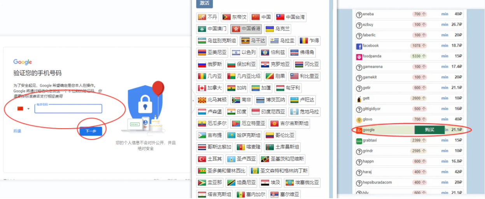Select 以色列 country

[244, 52]
